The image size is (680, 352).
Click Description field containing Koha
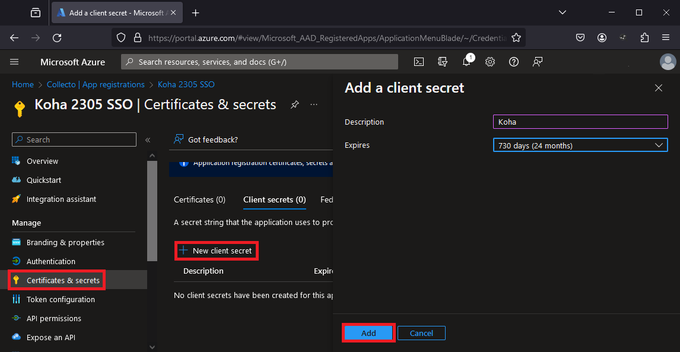580,122
